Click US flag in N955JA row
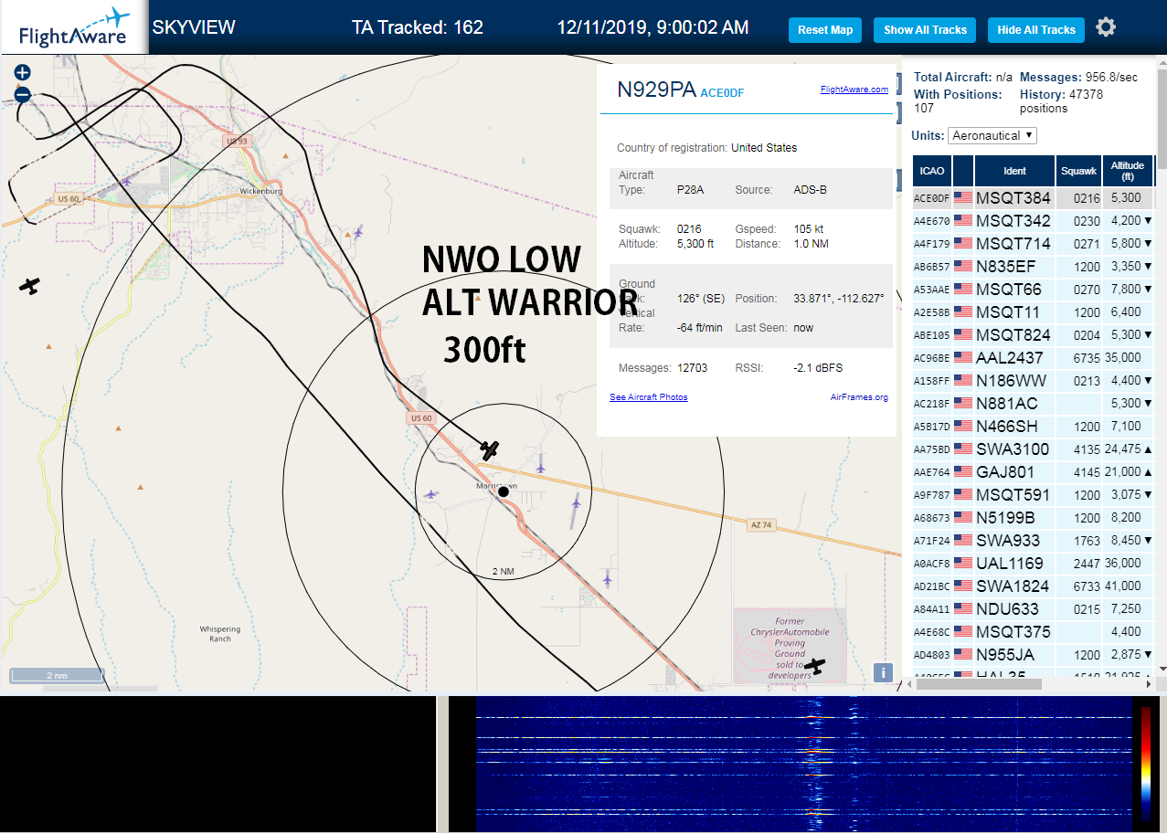Screen dimensions: 1167x834 pos(963,655)
